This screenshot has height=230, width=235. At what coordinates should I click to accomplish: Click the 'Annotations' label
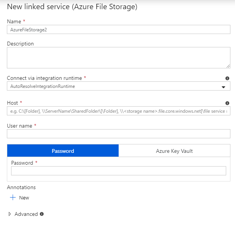coord(21,187)
